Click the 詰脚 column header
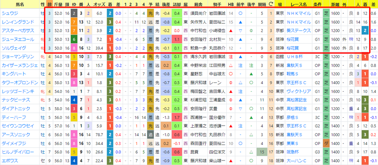The height and width of the screenshot is (165, 378). tap(177, 4)
